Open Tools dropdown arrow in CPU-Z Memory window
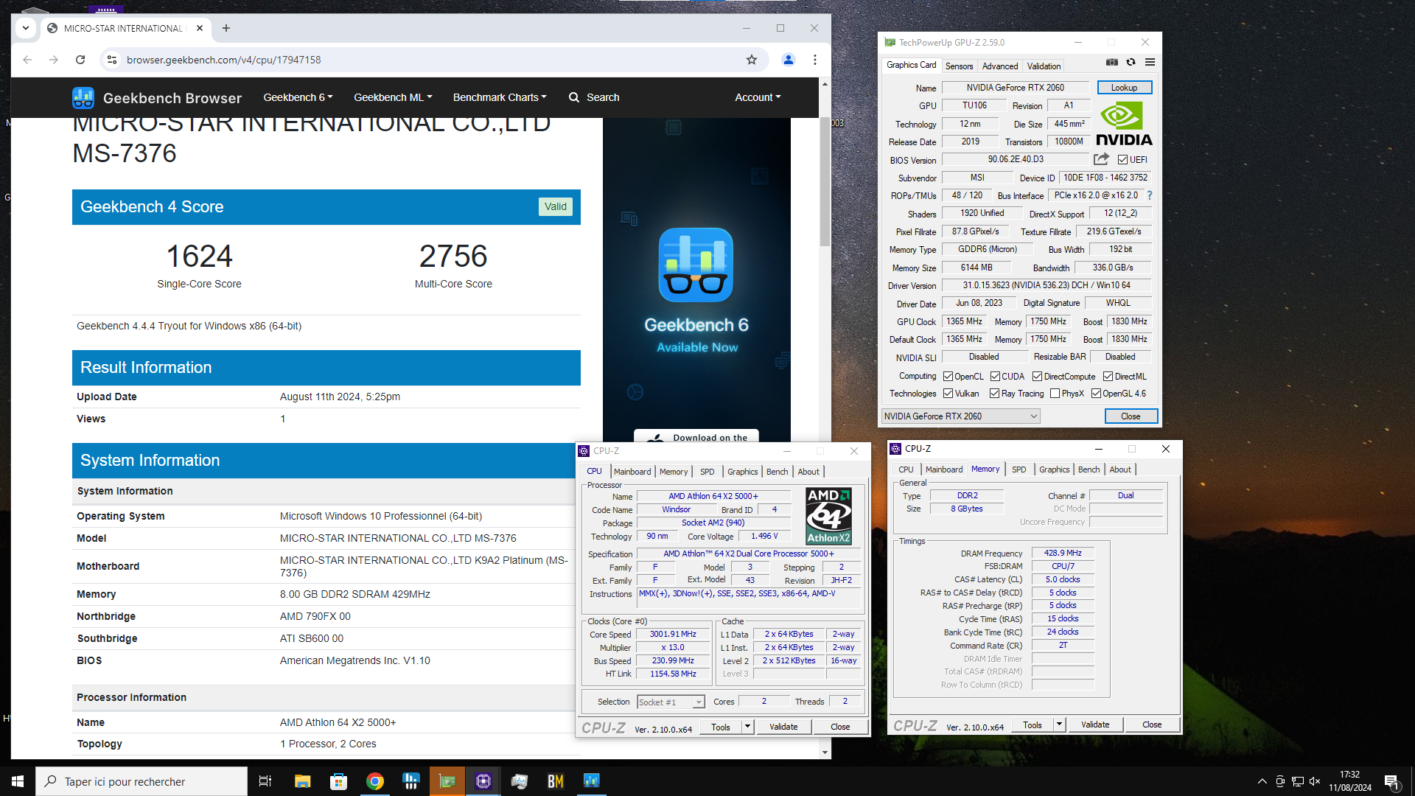Image resolution: width=1415 pixels, height=796 pixels. [x=1059, y=725]
